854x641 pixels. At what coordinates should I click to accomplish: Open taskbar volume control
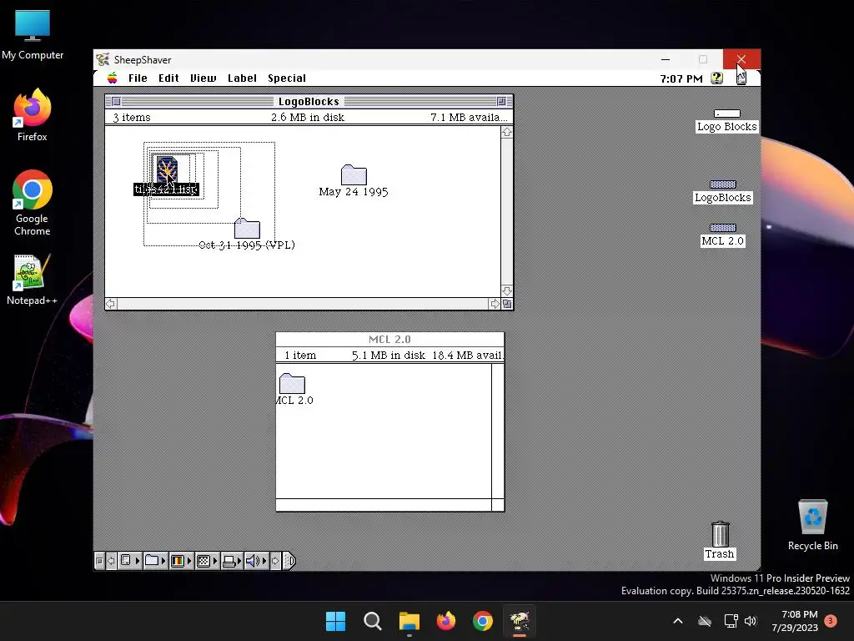(x=751, y=621)
